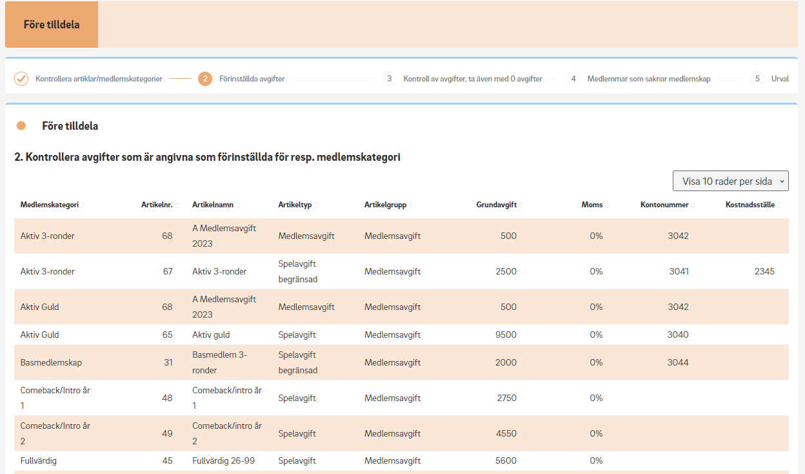Viewport: 805px width, 474px height.
Task: Click the base fee 2000 cell
Action: point(506,362)
